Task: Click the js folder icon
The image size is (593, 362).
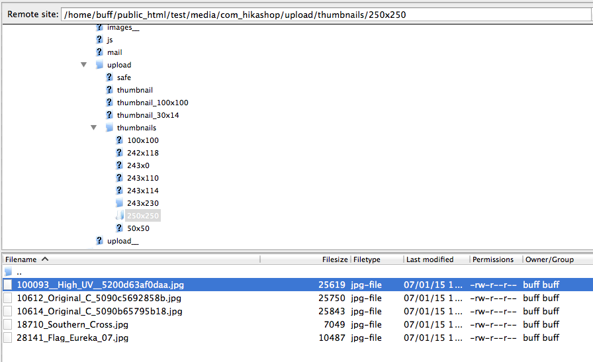Action: 99,39
